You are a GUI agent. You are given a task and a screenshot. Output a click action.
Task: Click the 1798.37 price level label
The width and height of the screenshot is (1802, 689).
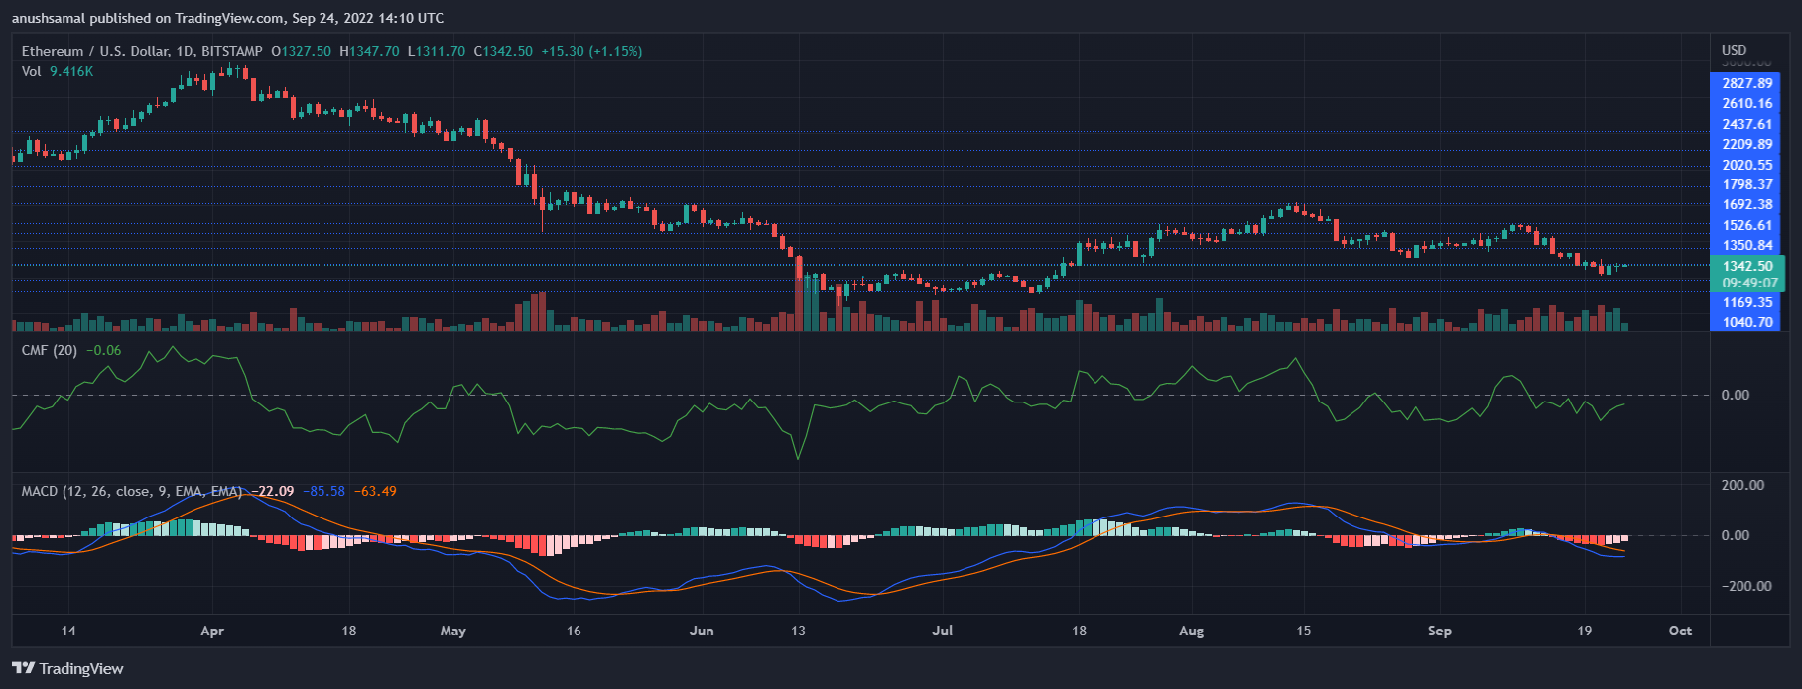point(1746,184)
